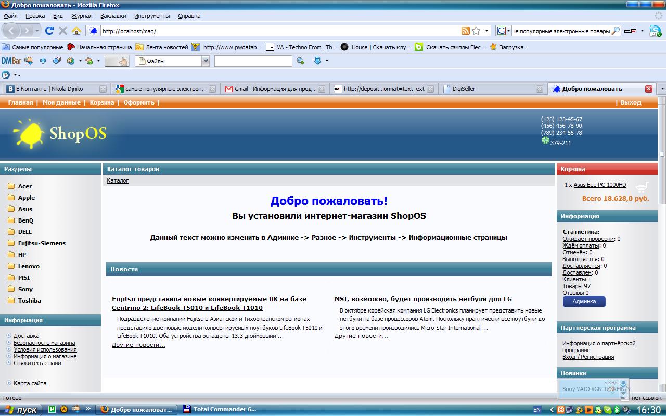Open the search engine selector dropdown
Viewport: 666px width, 416px height.
click(504, 31)
